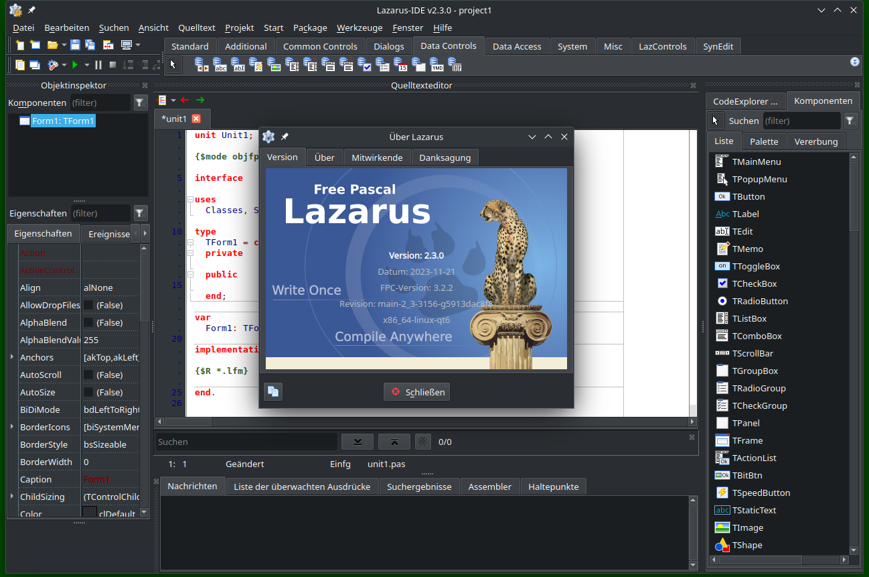Image resolution: width=869 pixels, height=577 pixels.
Task: Click the green Run arrow icon
Action: (75, 65)
